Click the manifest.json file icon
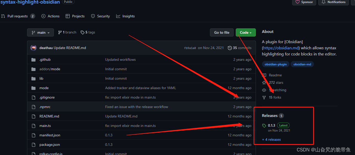Screen dimensions: 355x155 pyautogui.click(x=33, y=135)
